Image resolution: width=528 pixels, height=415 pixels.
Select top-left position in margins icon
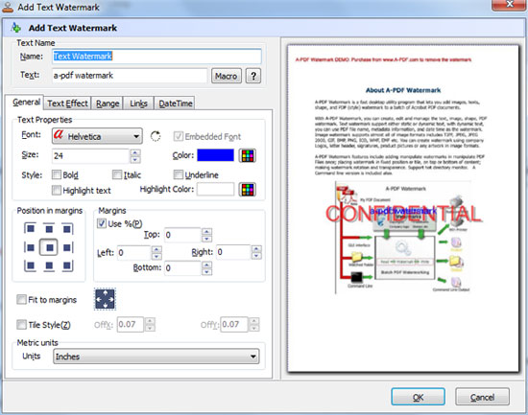[30, 229]
